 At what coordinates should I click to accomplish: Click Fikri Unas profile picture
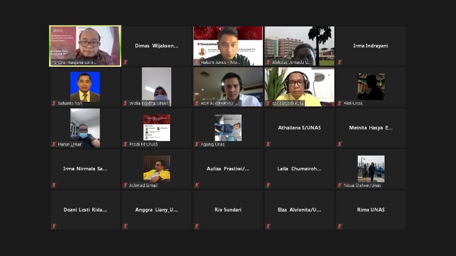pos(371,86)
